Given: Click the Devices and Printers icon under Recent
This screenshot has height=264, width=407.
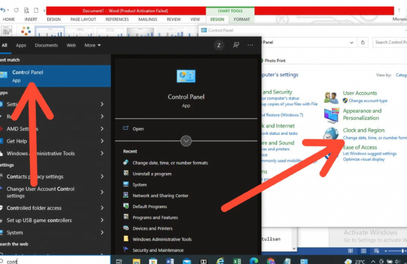Looking at the screenshot, I should pos(126,228).
